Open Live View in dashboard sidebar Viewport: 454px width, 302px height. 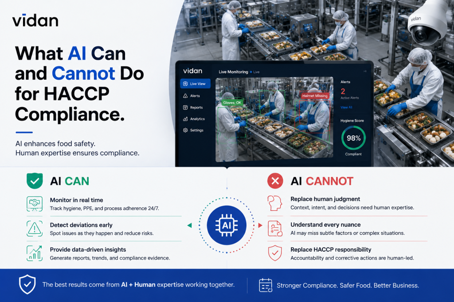[x=195, y=84]
